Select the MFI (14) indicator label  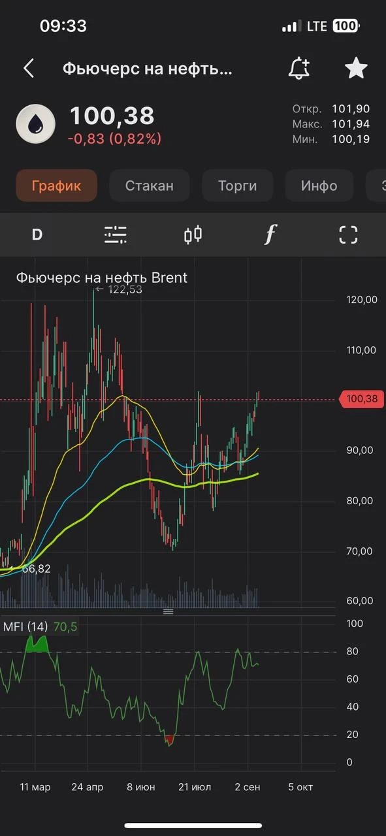pos(25,627)
